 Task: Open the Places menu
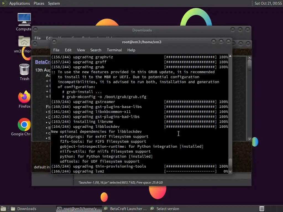click(39, 3)
